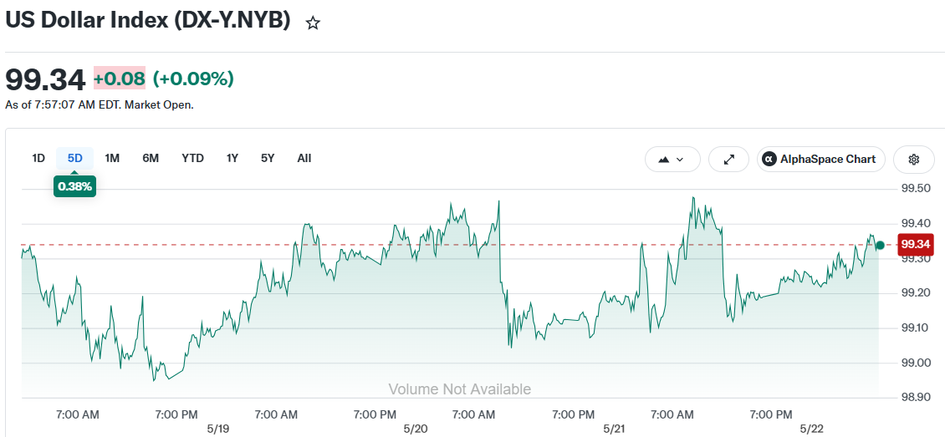Show the YTD range

[x=193, y=158]
